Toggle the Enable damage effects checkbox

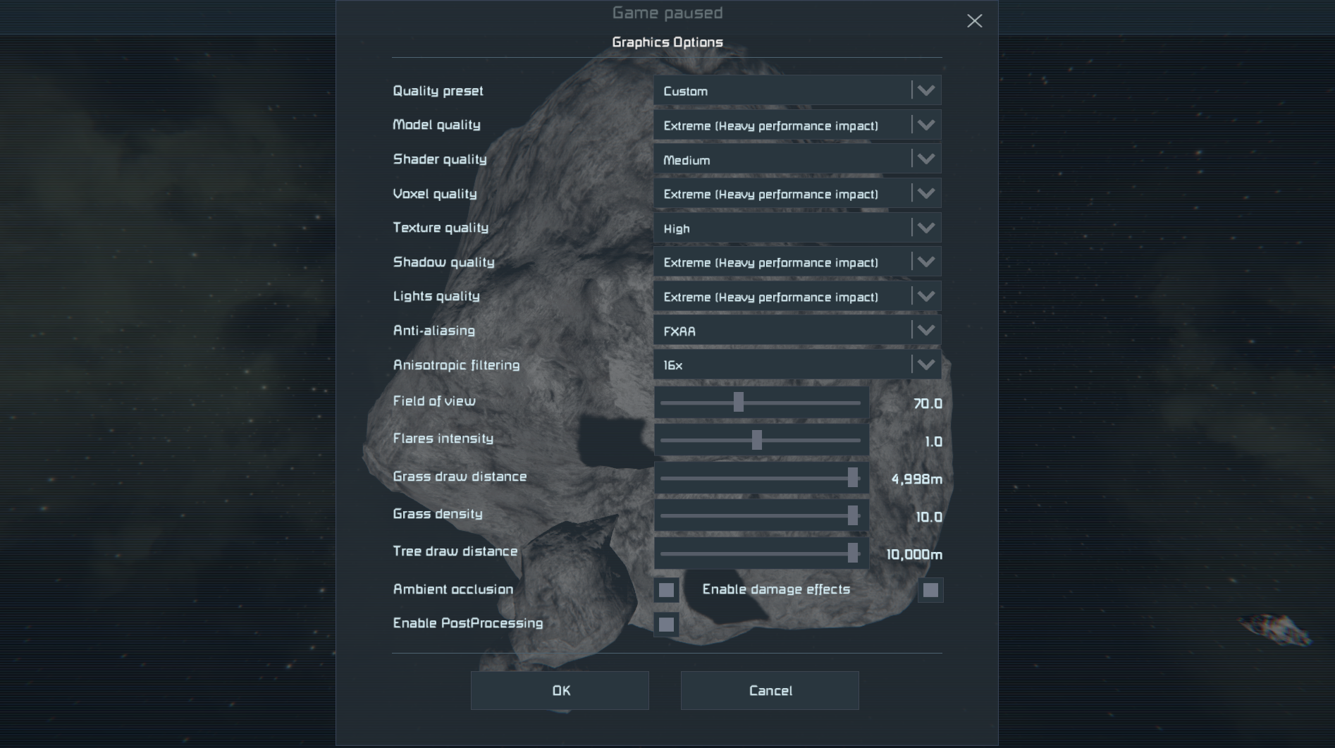point(930,590)
